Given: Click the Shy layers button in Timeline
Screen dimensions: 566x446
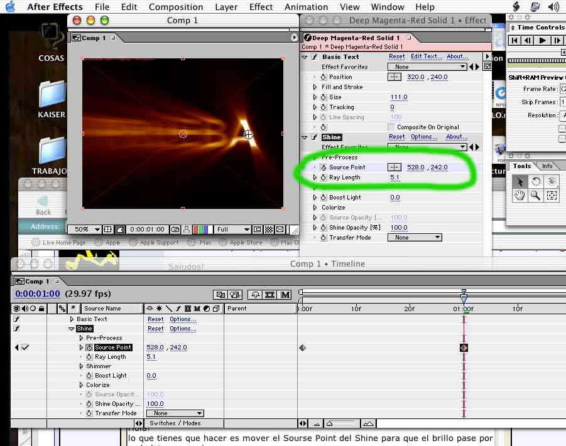Looking at the screenshot, I should 256,295.
